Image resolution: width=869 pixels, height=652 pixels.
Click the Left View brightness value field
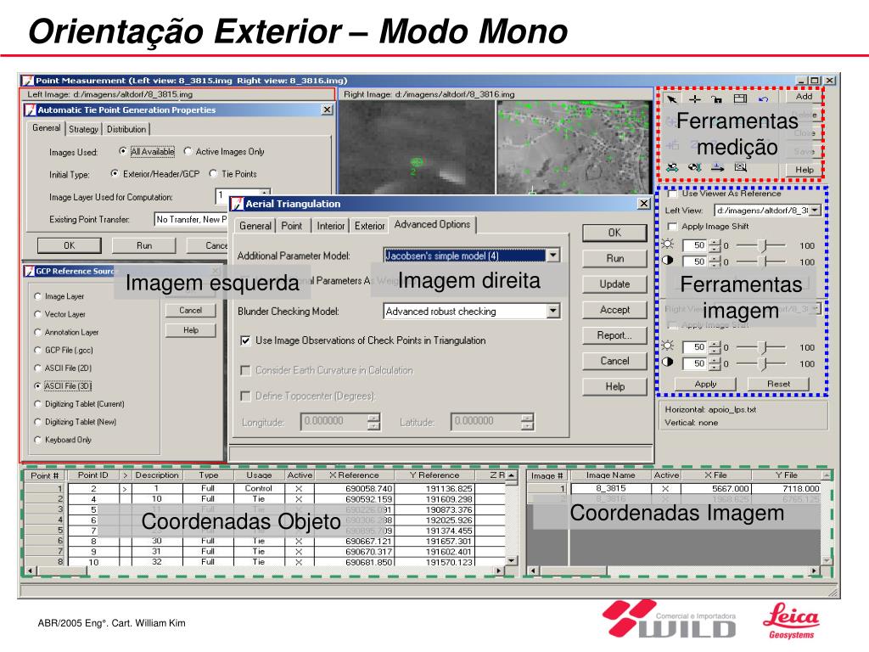pyautogui.click(x=695, y=245)
